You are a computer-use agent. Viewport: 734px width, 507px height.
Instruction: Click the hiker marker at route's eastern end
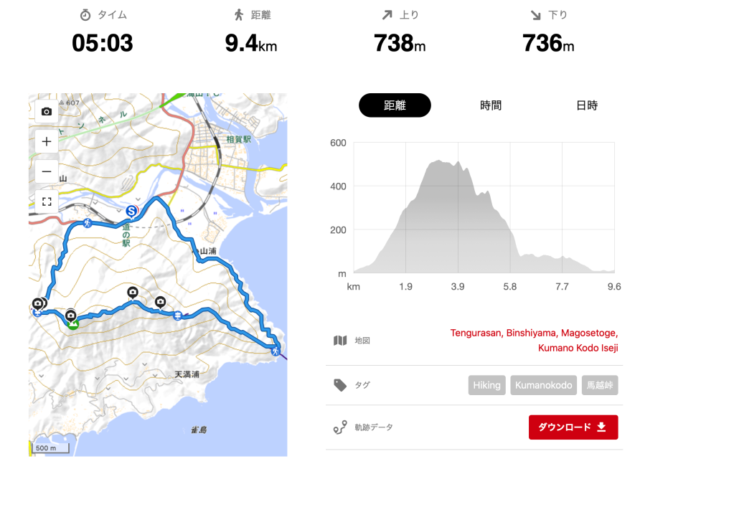276,351
